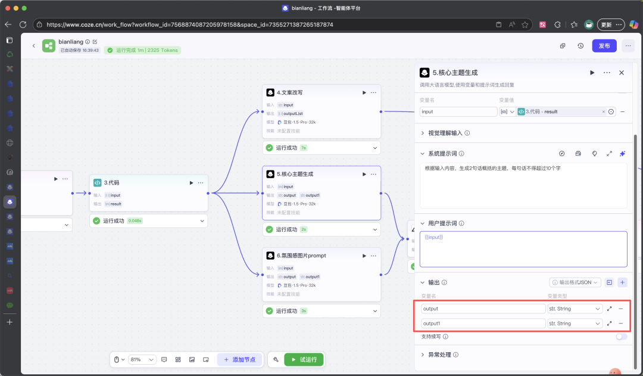Click the image icon in the bottom toolbar
Image resolution: width=643 pixels, height=376 pixels.
point(192,359)
